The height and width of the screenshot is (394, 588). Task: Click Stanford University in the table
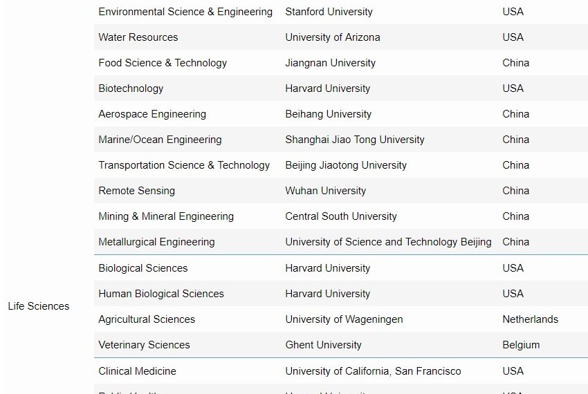(329, 12)
